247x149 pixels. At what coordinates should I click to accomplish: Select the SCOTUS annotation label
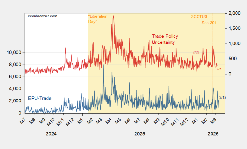[x=198, y=16]
